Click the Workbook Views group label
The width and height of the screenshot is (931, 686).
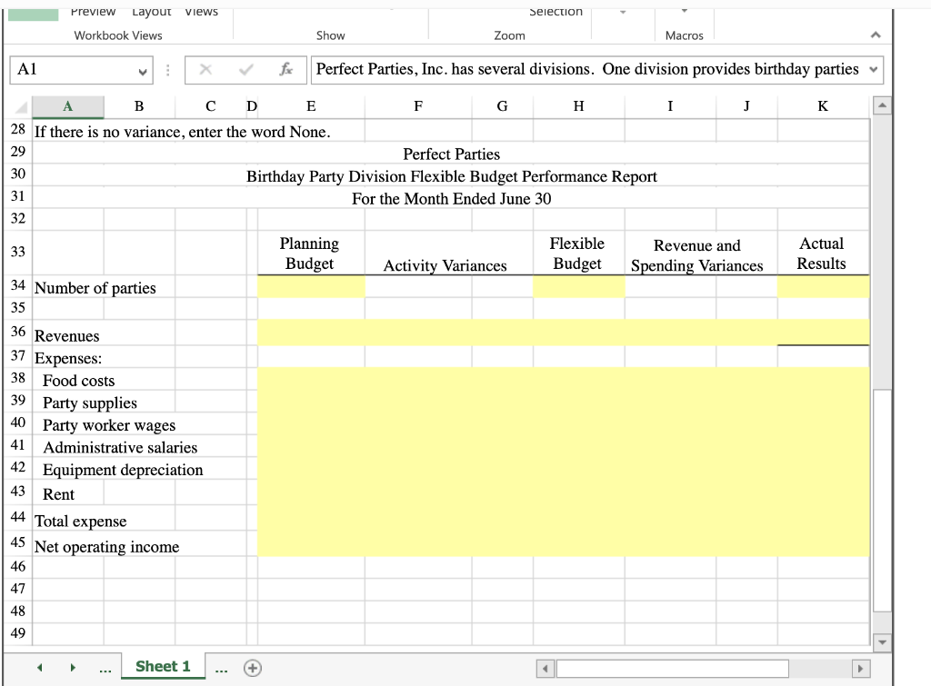tap(118, 35)
